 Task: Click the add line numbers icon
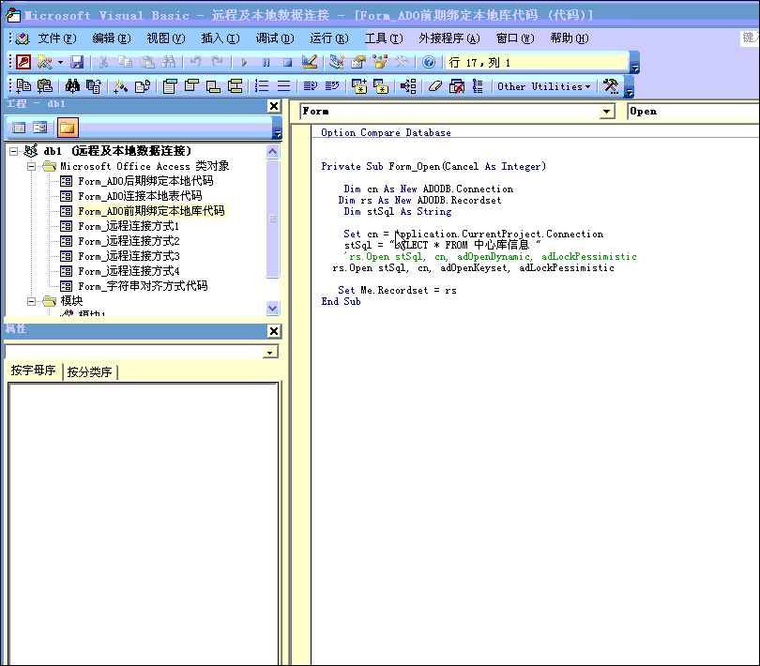point(262,86)
